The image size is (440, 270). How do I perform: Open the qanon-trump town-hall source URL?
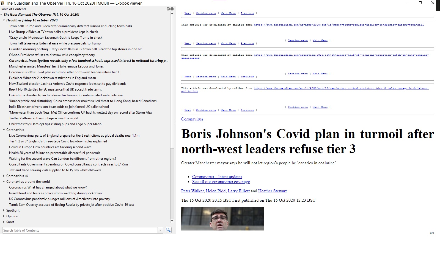point(339,25)
